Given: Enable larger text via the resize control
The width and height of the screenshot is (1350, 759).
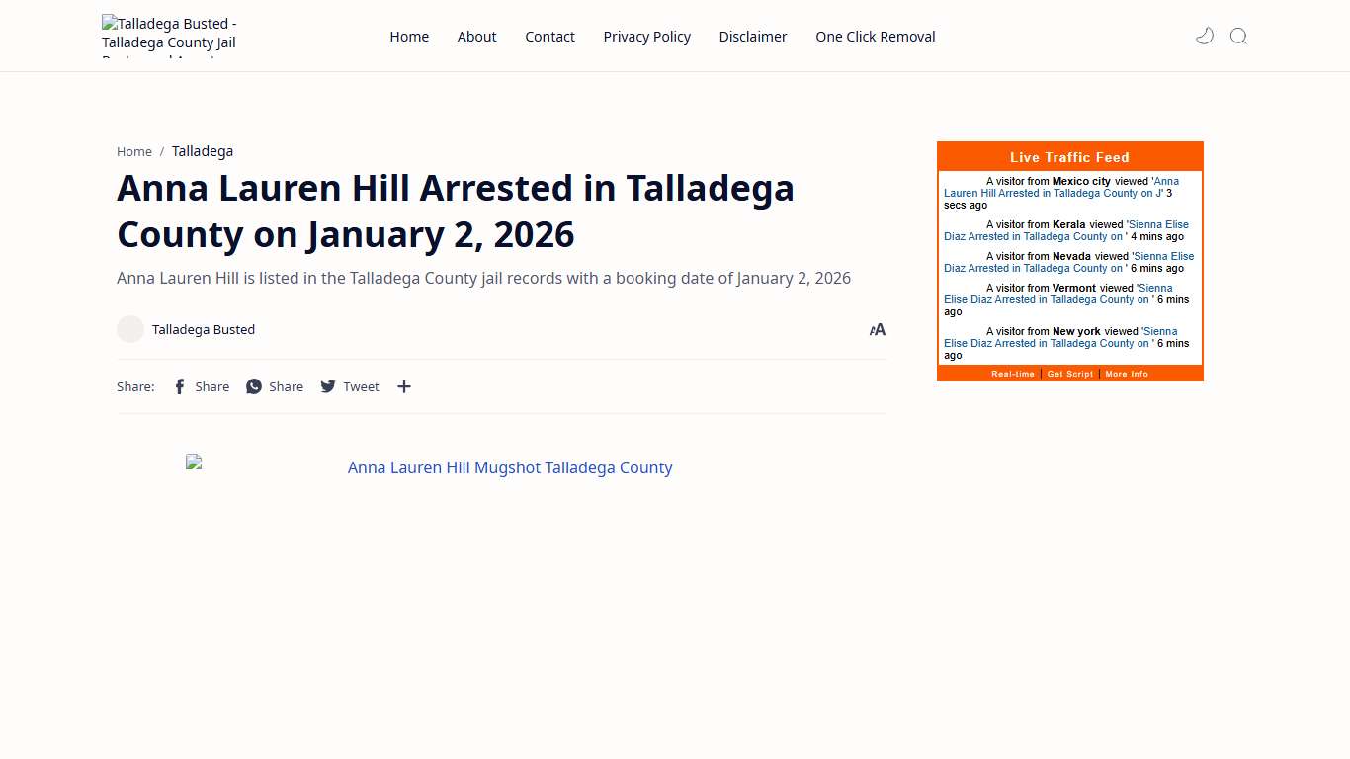Looking at the screenshot, I should pos(877,329).
